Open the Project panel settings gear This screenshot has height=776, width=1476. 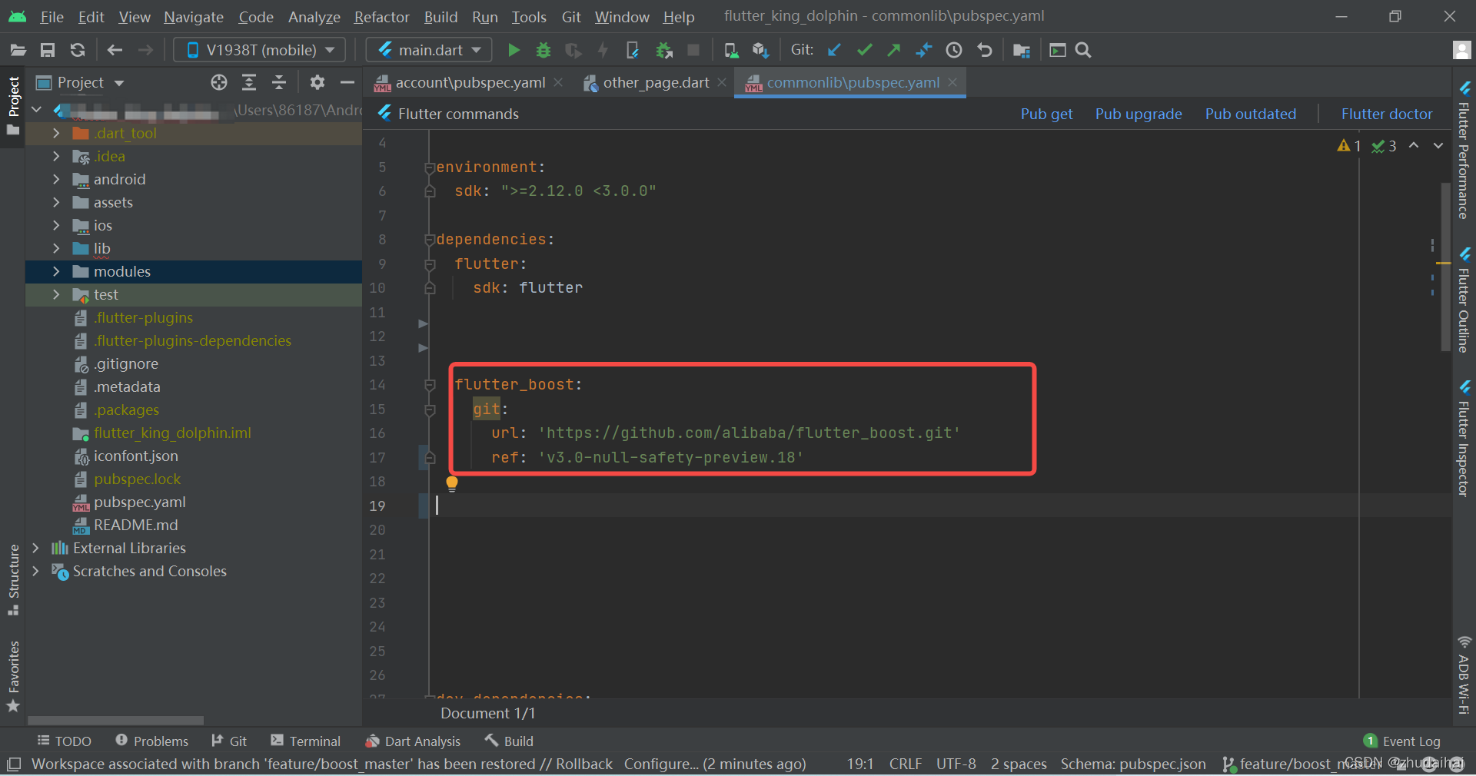pyautogui.click(x=317, y=82)
